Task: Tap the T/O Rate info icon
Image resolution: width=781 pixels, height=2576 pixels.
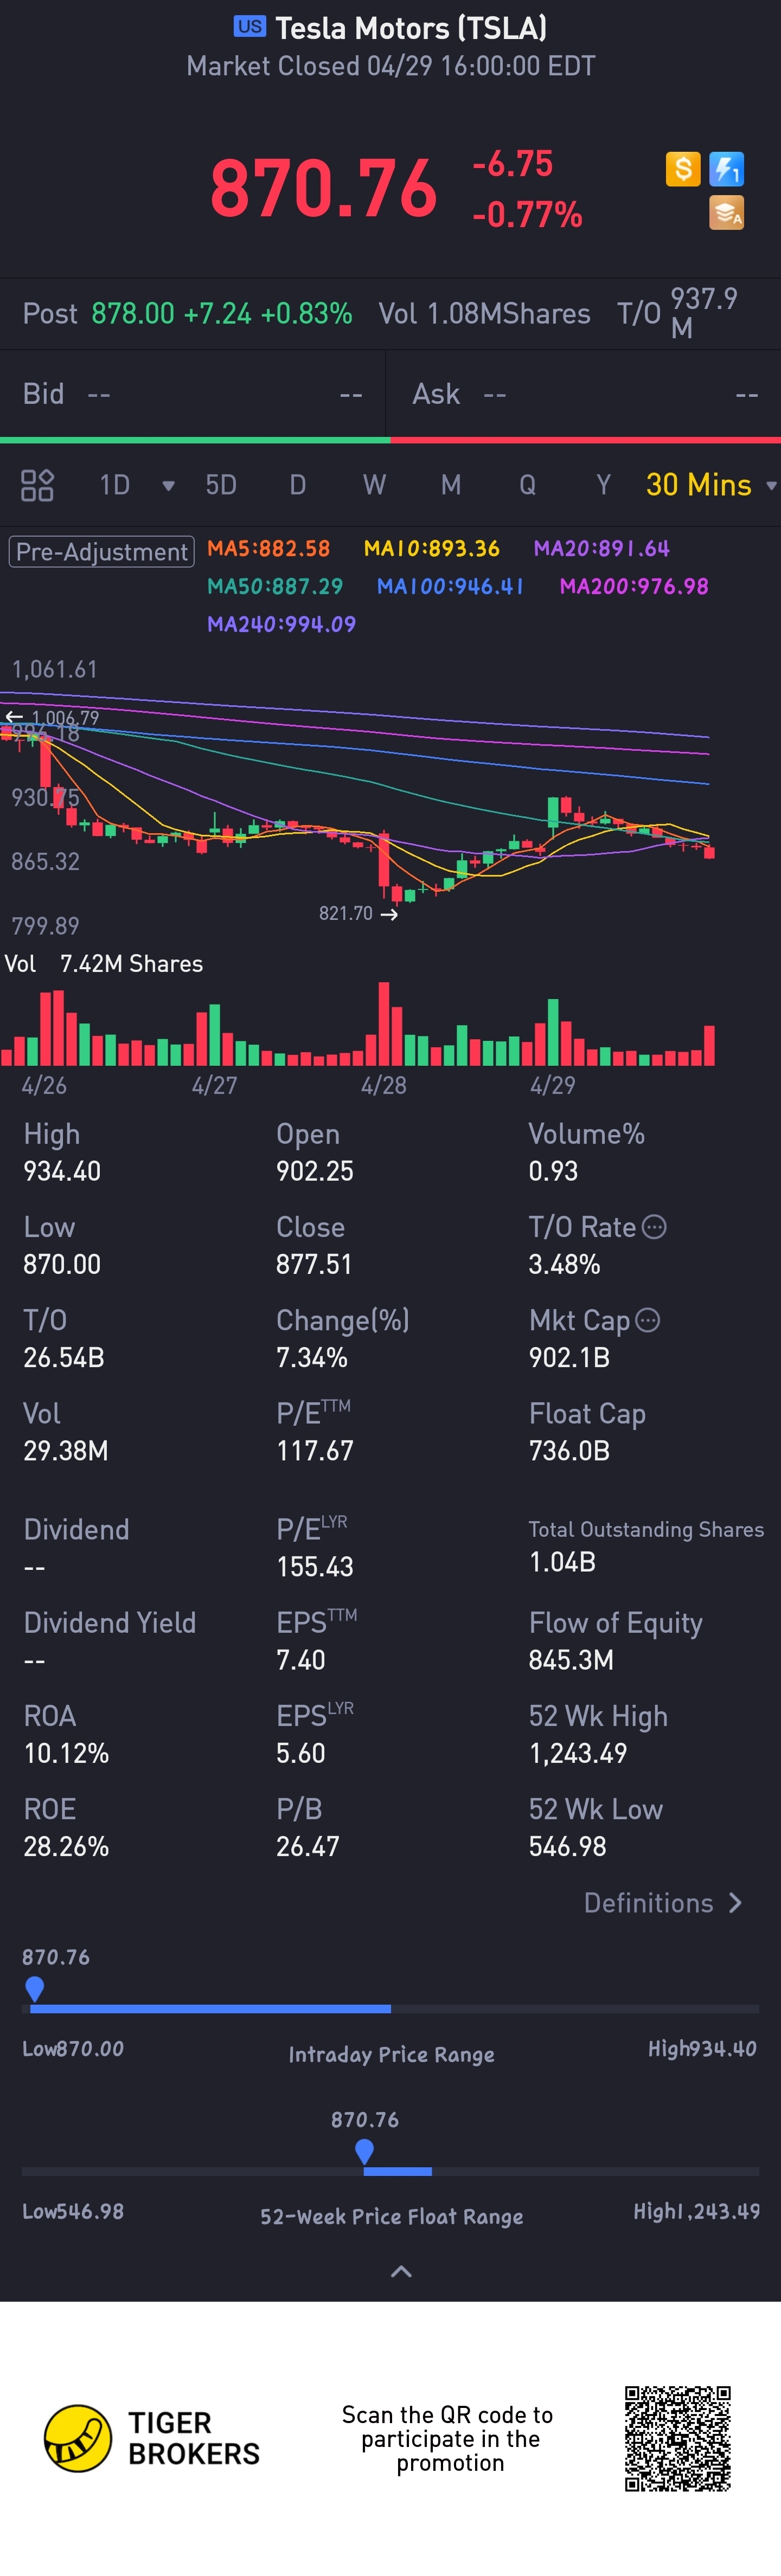Action: point(654,1227)
